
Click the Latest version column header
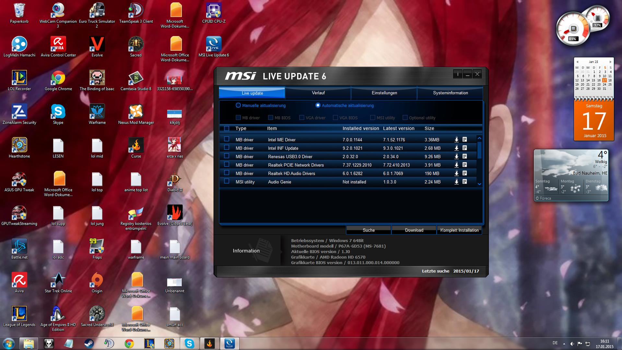398,128
